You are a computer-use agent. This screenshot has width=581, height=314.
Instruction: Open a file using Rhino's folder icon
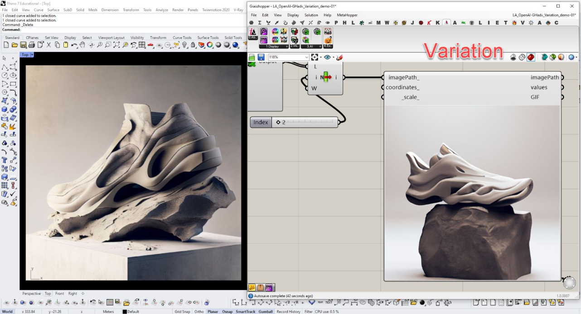point(15,45)
